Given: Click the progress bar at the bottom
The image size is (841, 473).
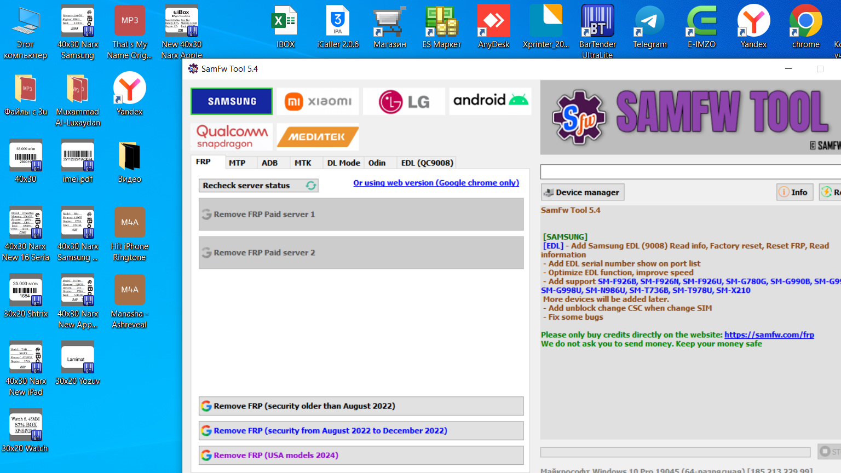Looking at the screenshot, I should click(676, 452).
